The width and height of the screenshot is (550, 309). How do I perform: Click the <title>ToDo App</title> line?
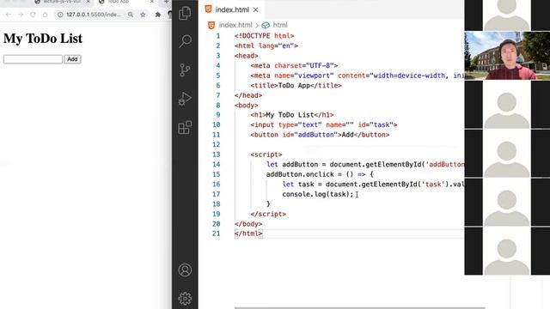296,86
